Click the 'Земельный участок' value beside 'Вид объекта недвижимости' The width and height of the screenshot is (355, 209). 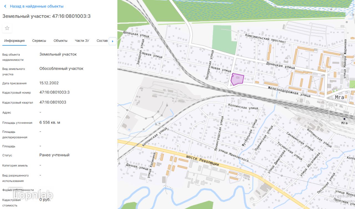(58, 54)
